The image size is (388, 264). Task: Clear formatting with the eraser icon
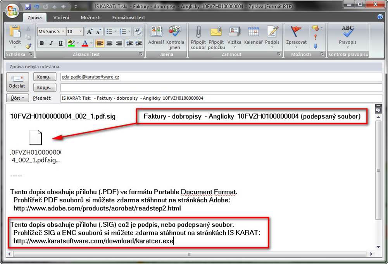point(138,31)
